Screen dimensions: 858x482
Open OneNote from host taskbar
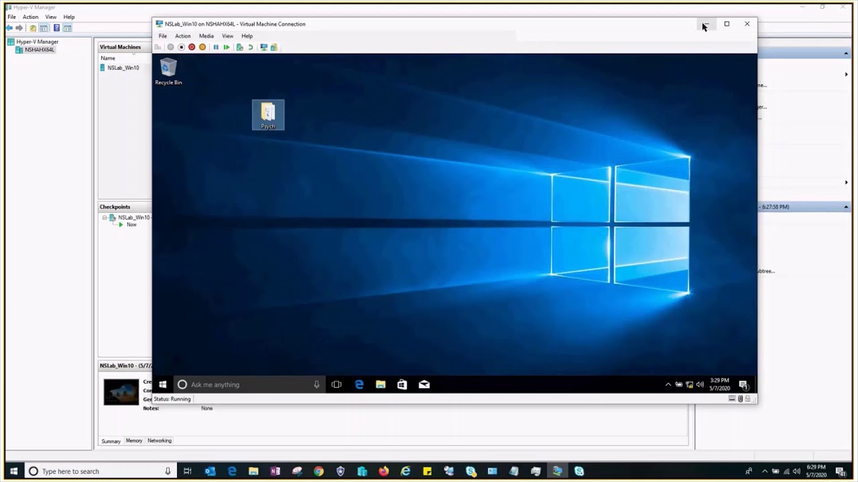[275, 471]
